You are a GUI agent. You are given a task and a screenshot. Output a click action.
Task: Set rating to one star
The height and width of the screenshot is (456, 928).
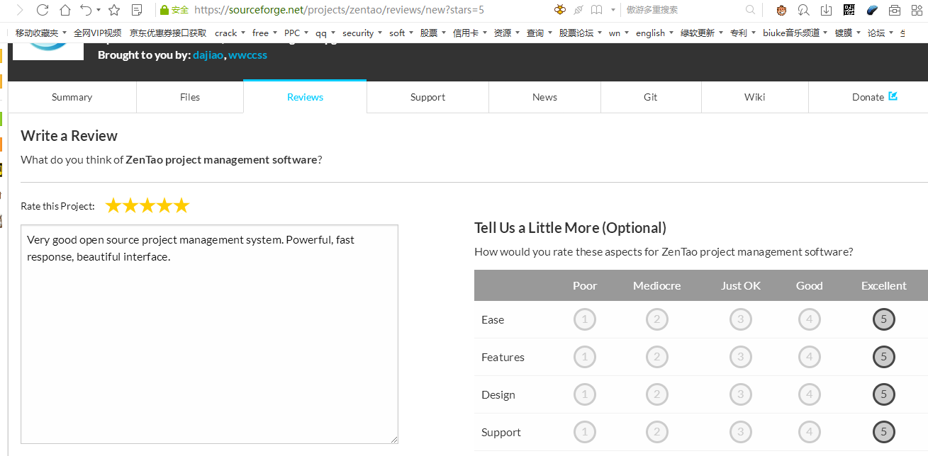point(113,205)
